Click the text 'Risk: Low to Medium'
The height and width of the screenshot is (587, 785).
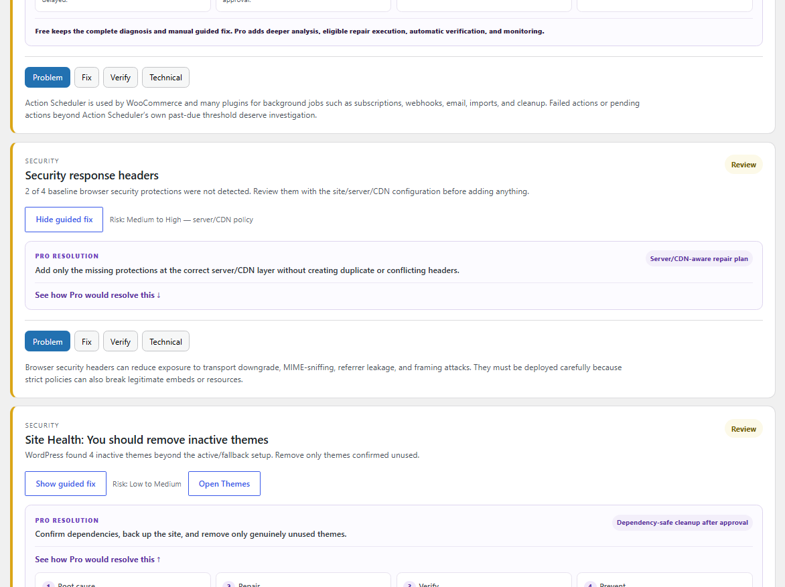(147, 484)
